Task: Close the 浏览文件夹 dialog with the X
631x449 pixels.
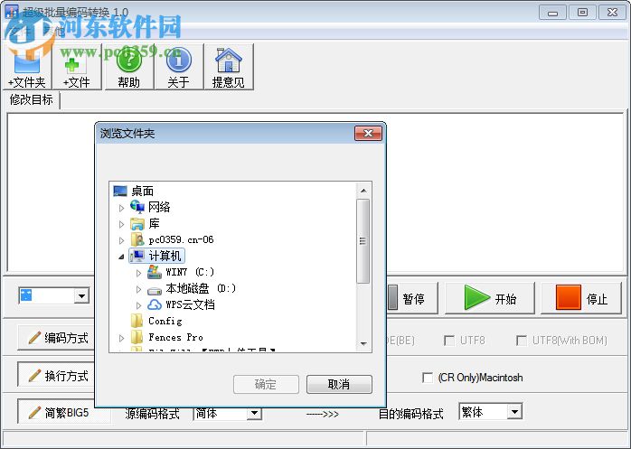Action: click(368, 133)
